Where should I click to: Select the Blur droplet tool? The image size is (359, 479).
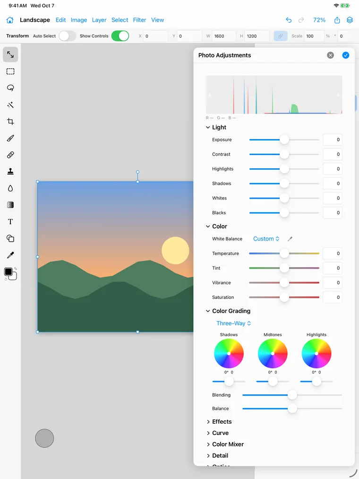(x=10, y=188)
